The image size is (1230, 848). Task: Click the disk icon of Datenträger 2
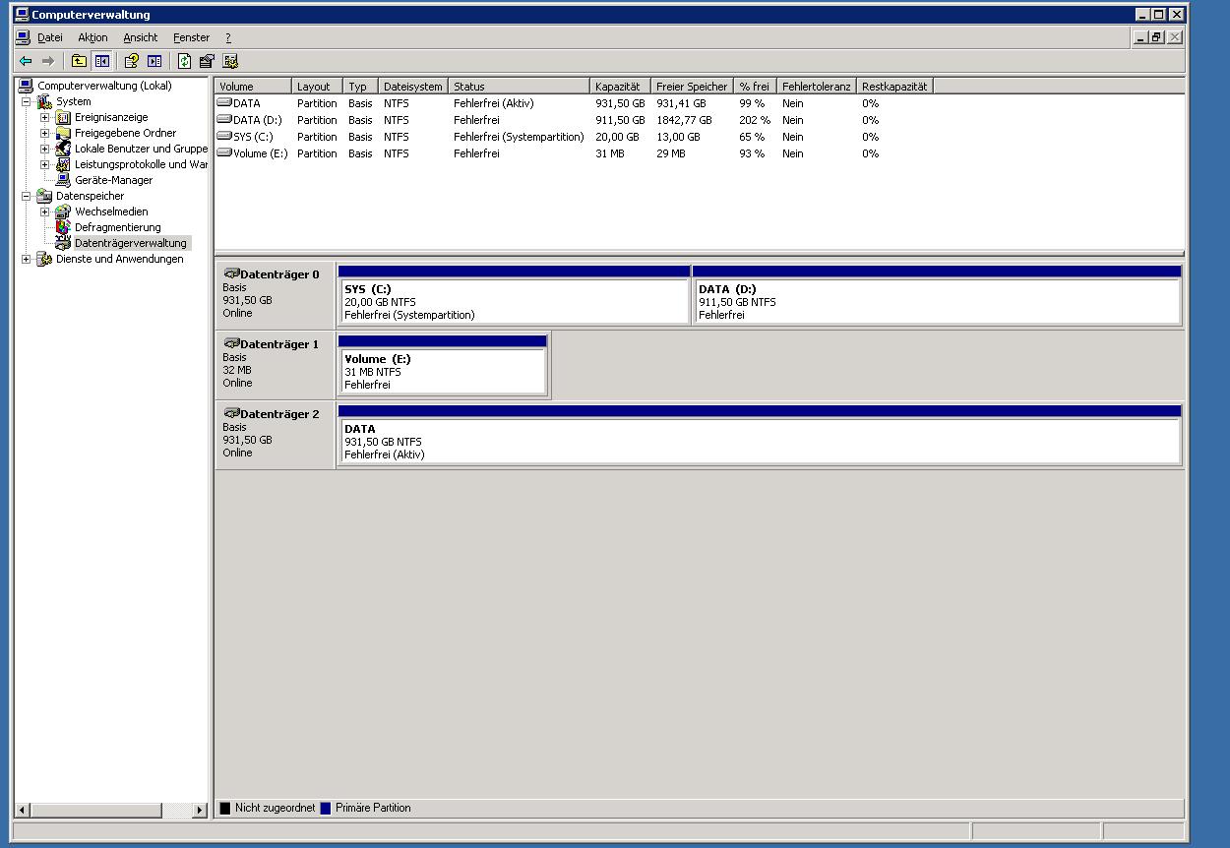pos(231,413)
